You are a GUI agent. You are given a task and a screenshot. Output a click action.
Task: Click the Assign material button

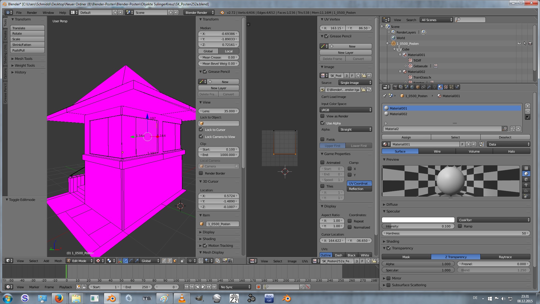[406, 137]
